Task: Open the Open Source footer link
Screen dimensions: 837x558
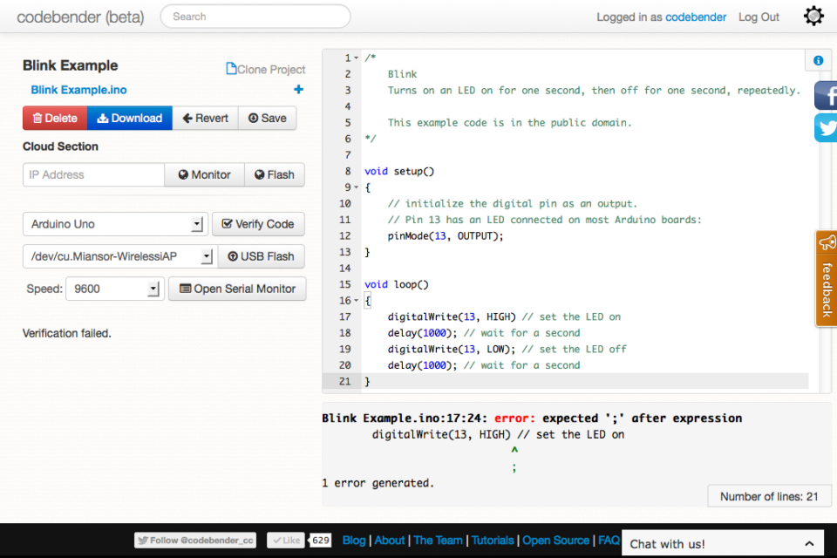Action: [555, 541]
